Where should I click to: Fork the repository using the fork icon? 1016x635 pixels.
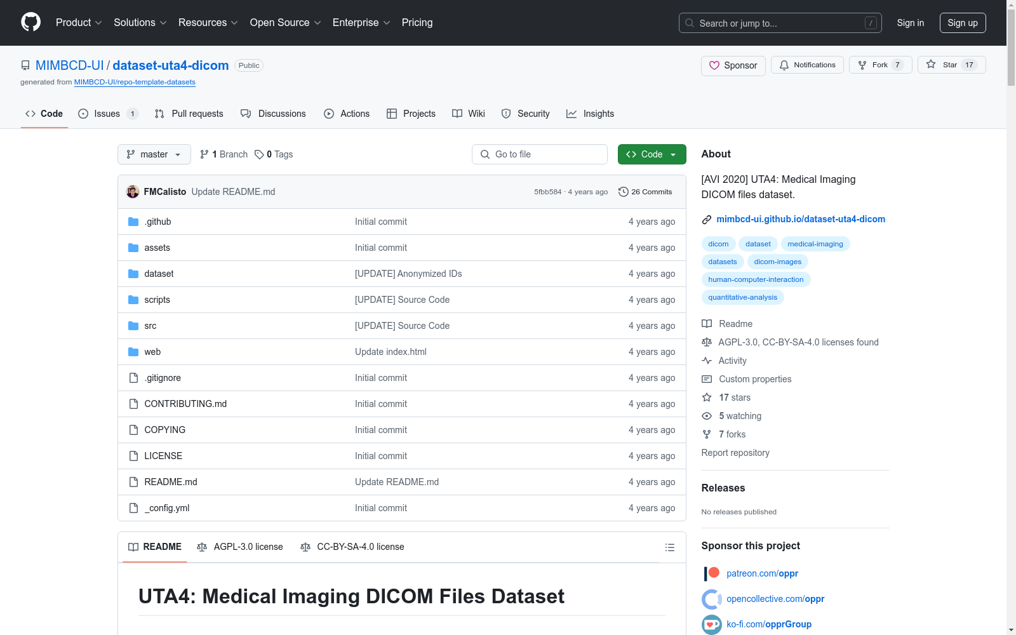863,64
